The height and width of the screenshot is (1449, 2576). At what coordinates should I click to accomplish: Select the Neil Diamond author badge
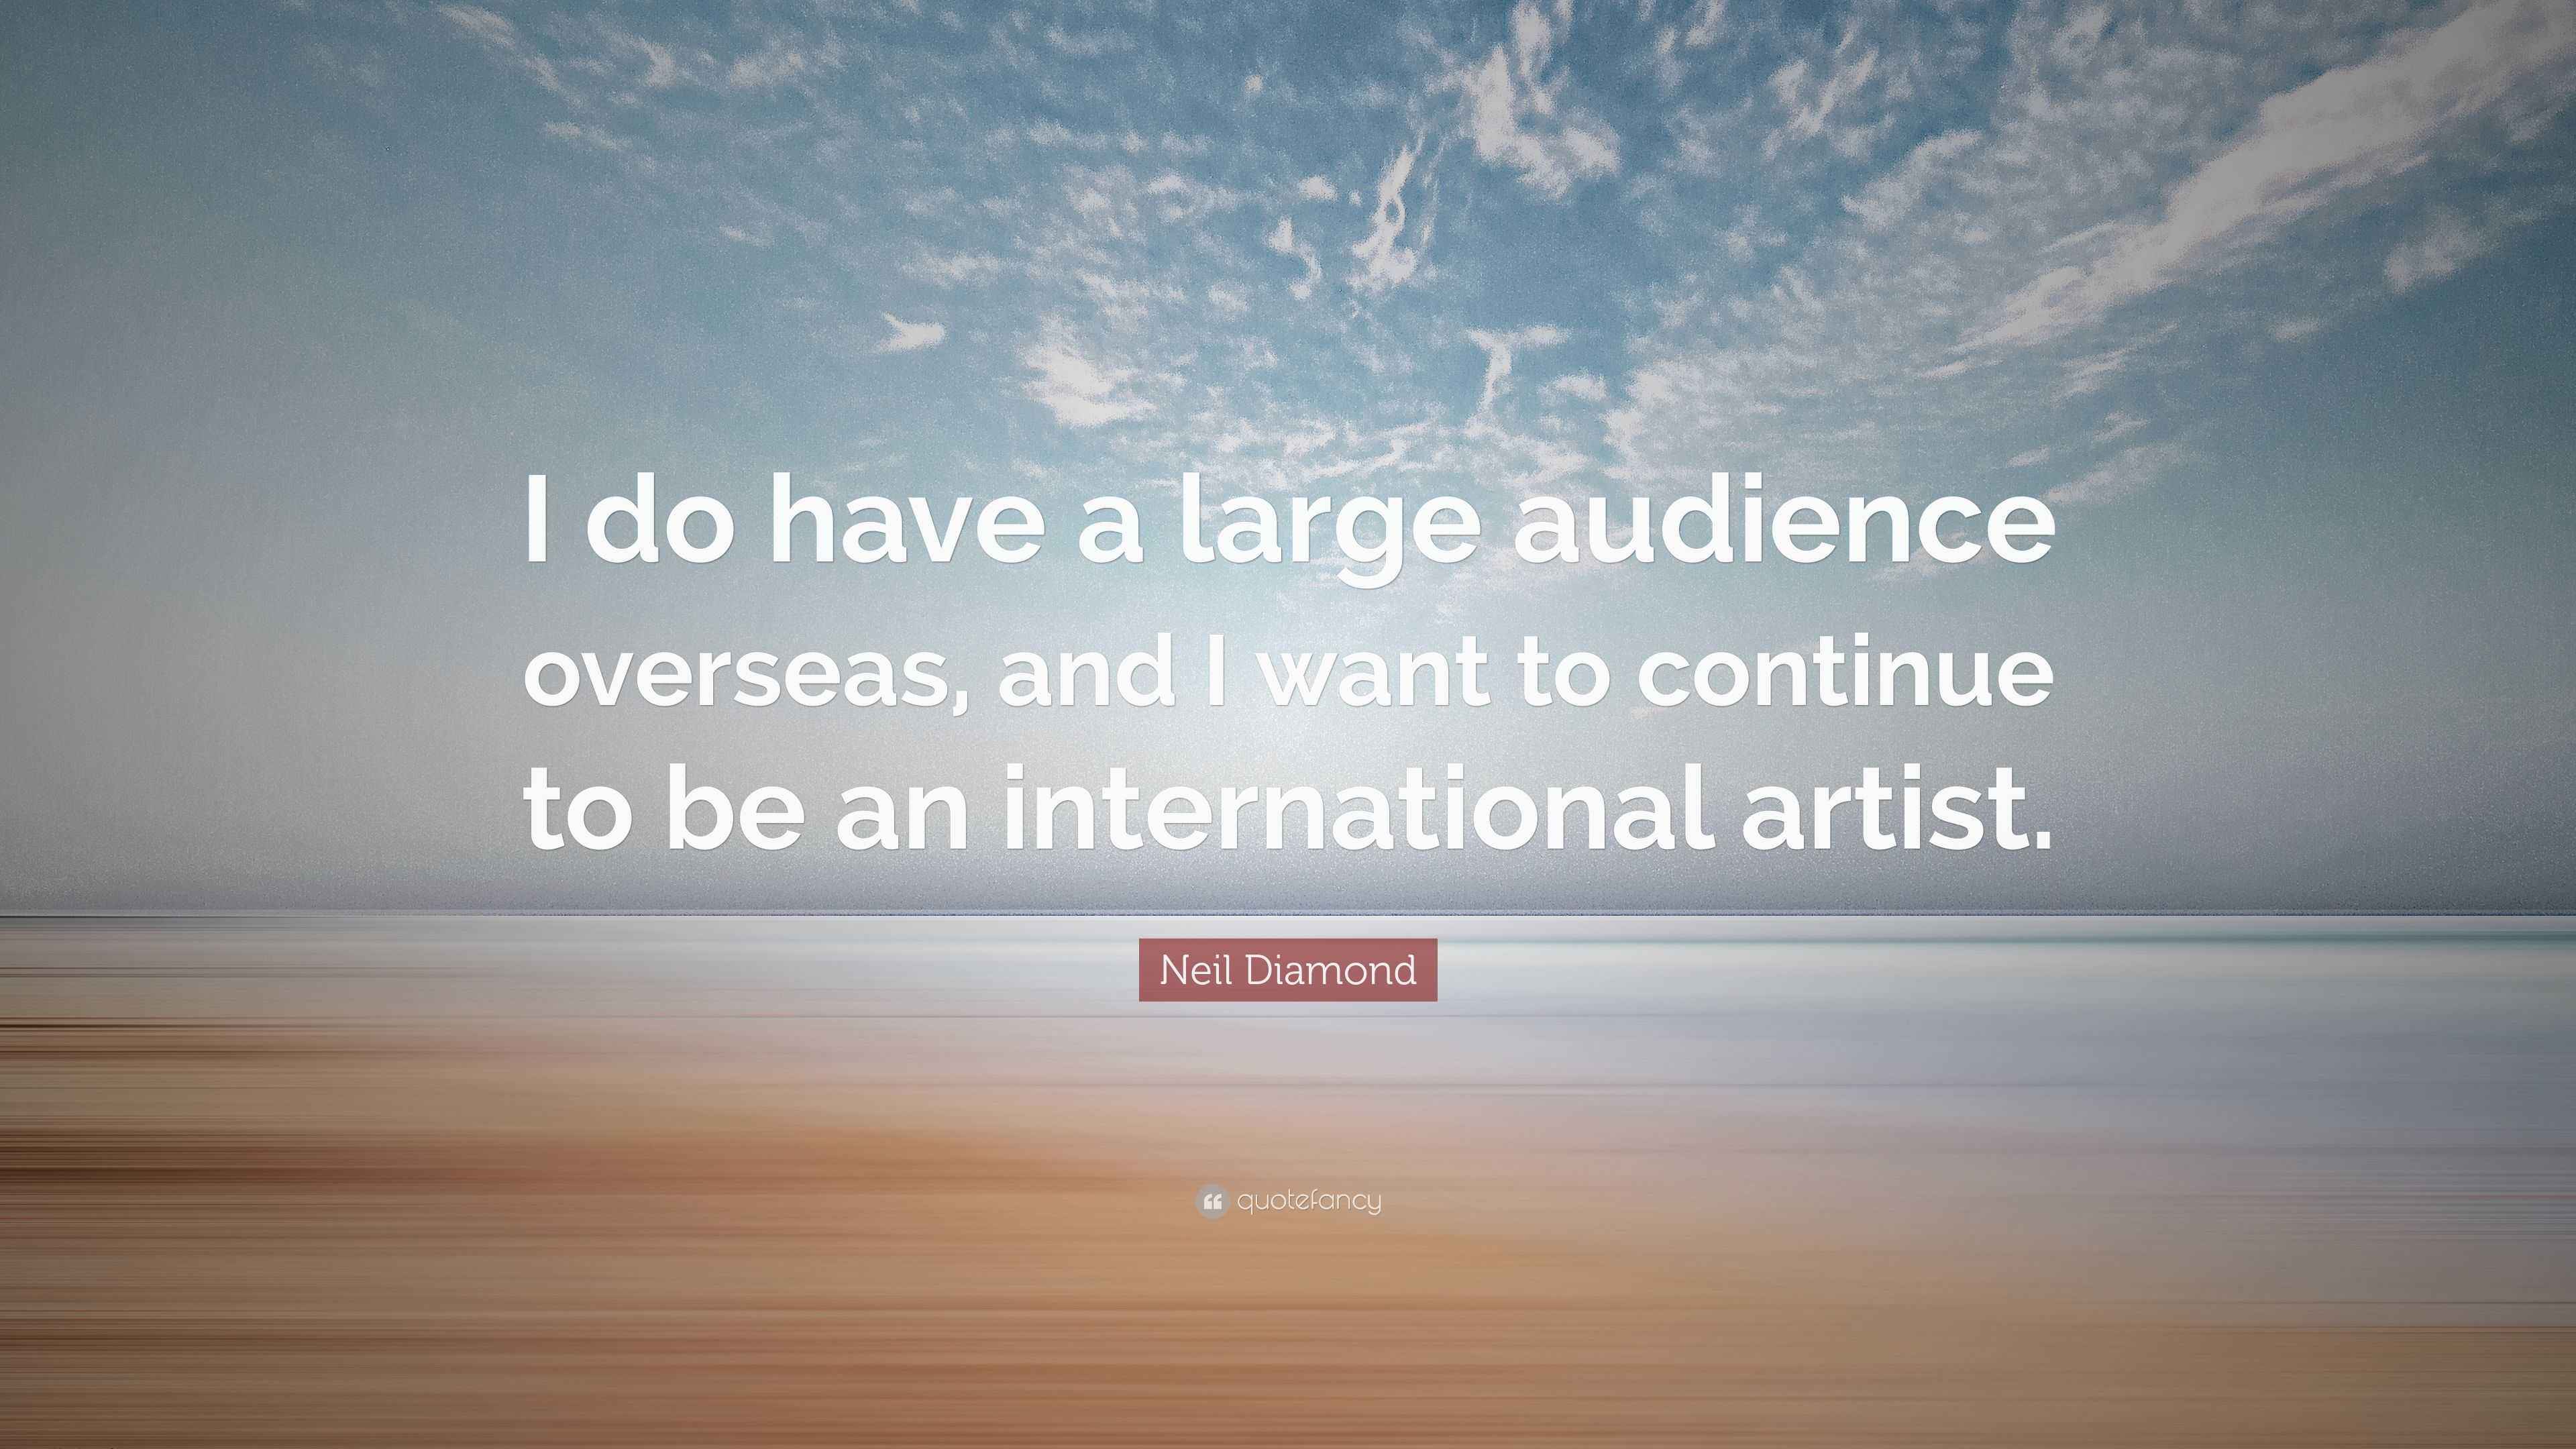pos(1288,970)
